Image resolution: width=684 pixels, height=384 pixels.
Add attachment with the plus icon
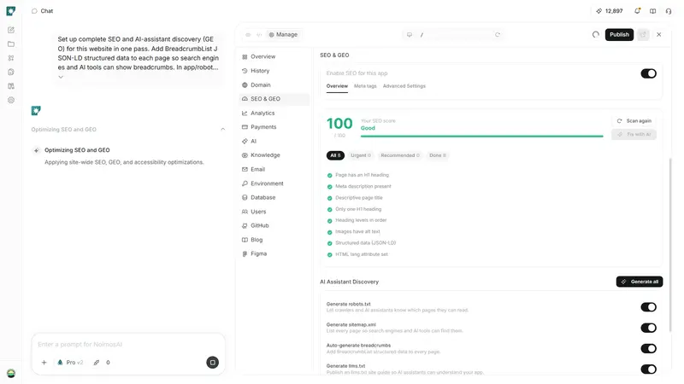(x=44, y=363)
